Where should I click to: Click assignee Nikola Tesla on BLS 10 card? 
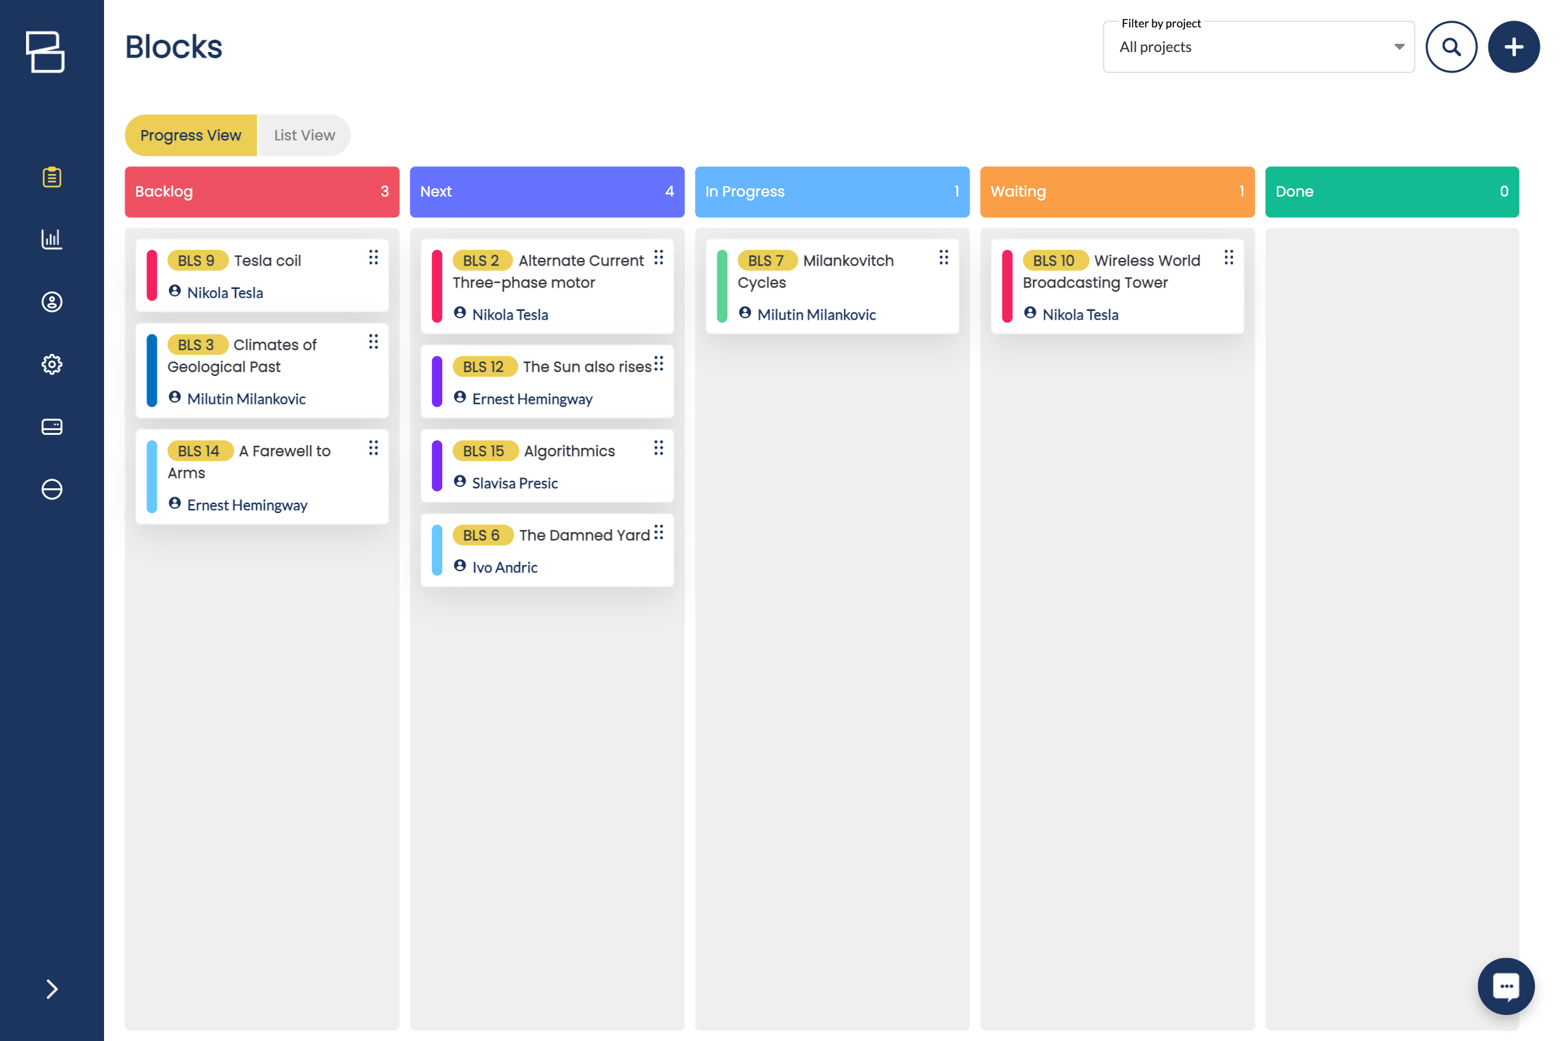1080,314
